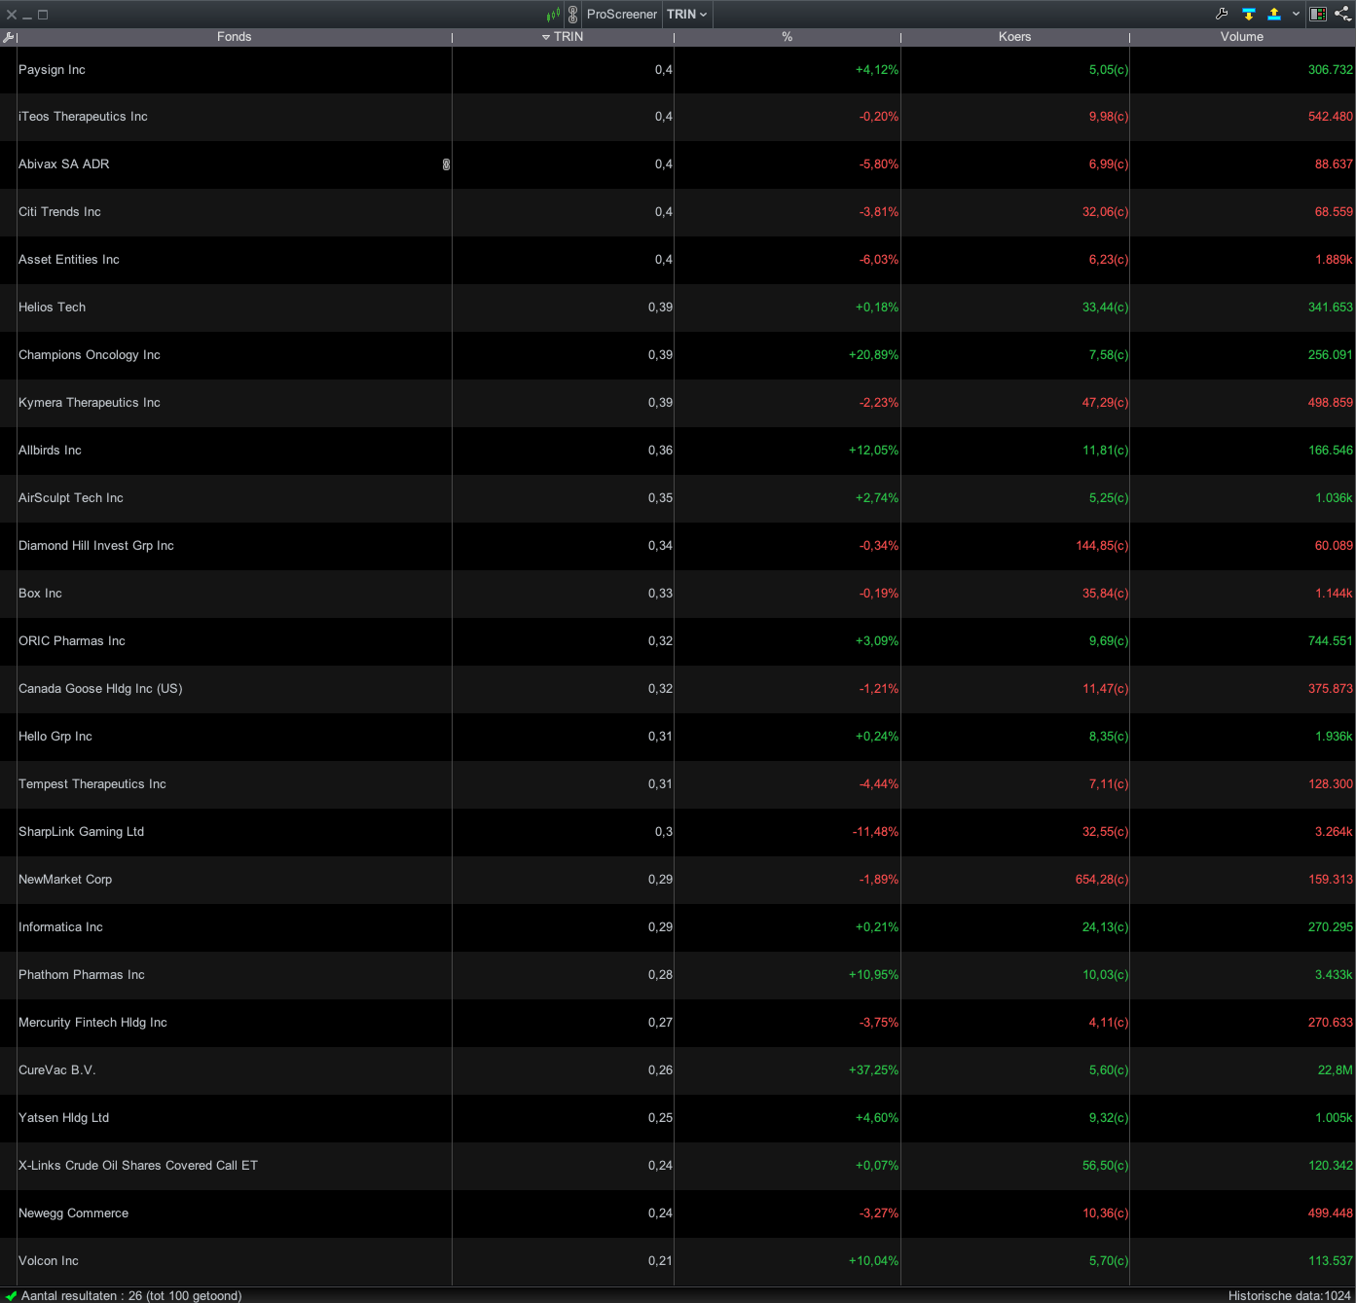Sort by the TRIN column header
Viewport: 1356px width, 1303px height.
point(563,37)
